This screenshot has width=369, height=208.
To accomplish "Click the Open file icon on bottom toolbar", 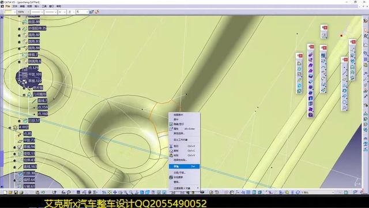I will [10, 192].
